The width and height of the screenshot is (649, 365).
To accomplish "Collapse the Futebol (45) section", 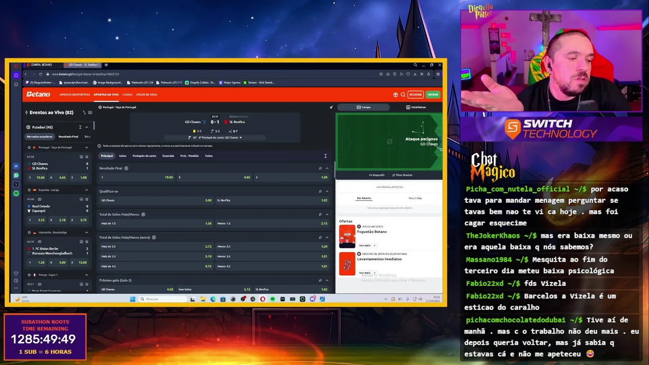I will point(87,127).
